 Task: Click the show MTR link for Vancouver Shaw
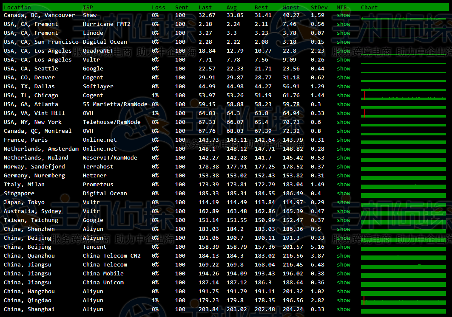pos(344,15)
